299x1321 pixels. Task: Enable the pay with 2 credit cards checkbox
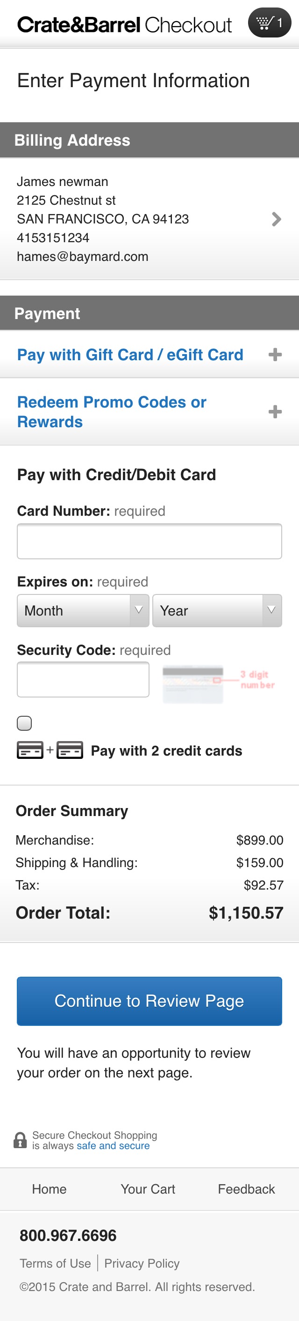24,723
